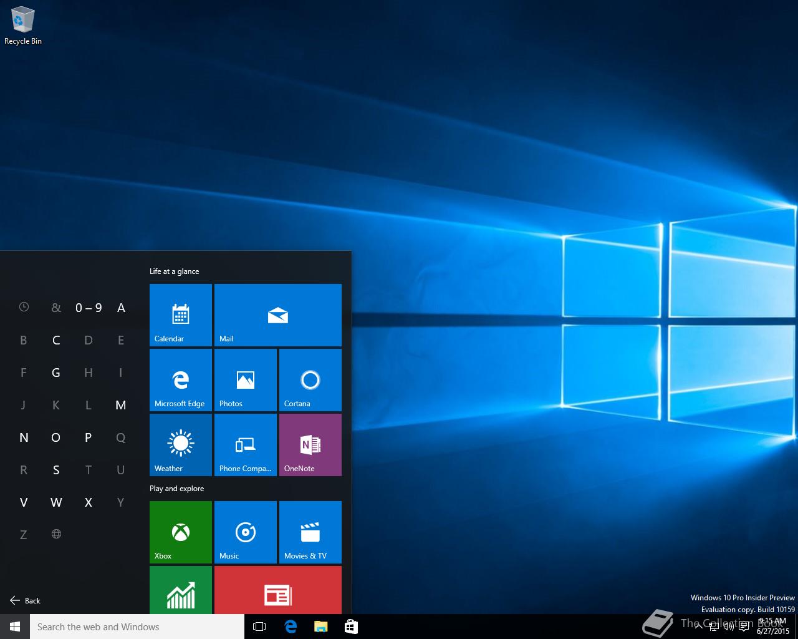798x639 pixels.
Task: Click the Life at a glance heading
Action: tap(174, 271)
